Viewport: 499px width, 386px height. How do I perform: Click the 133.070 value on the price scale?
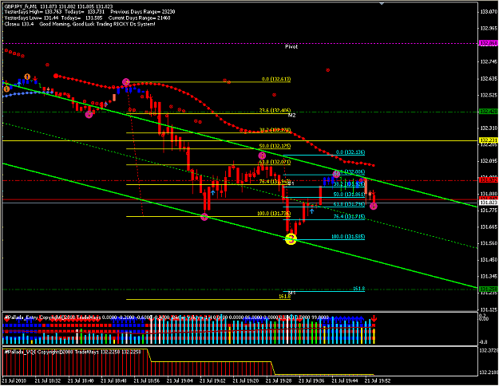pos(489,12)
